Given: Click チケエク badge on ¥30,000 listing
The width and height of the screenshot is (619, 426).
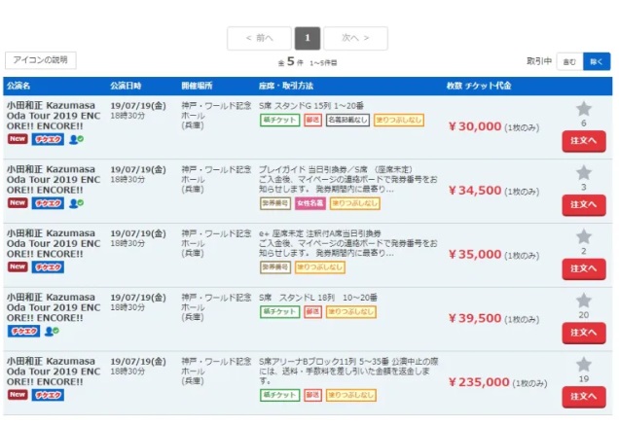Looking at the screenshot, I should [x=48, y=139].
